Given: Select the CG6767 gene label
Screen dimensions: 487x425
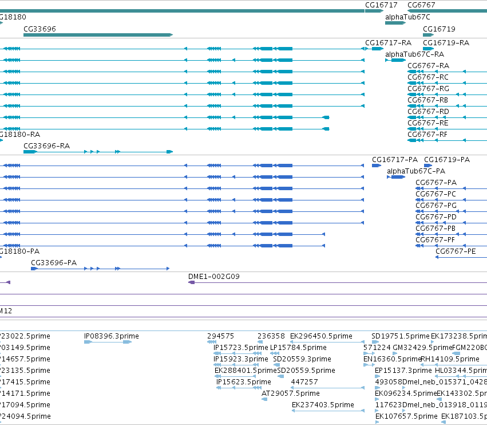Looking at the screenshot, I should click(421, 5).
